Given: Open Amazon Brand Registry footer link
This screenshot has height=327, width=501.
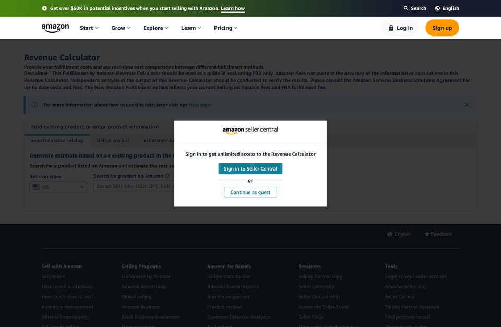Looking at the screenshot, I should [x=233, y=287].
